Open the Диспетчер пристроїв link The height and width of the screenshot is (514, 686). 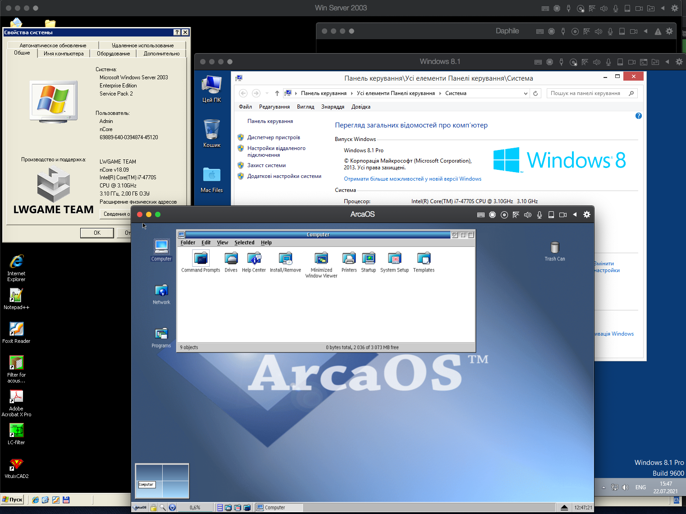tap(274, 137)
